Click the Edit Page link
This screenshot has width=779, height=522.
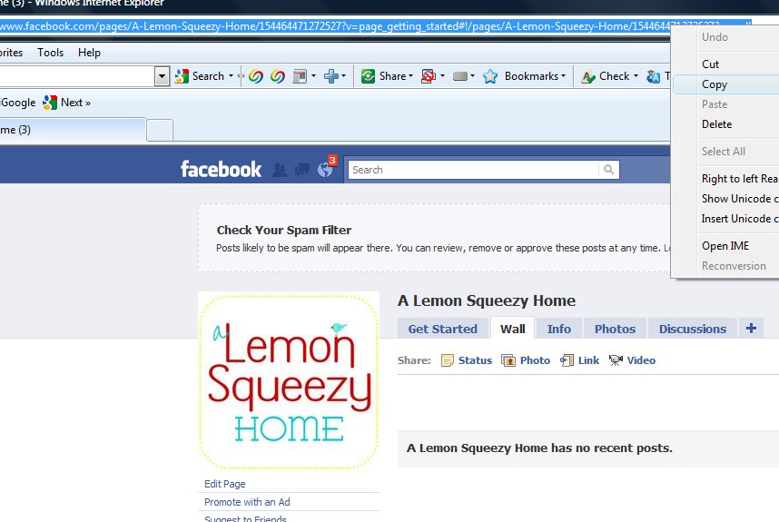(224, 484)
